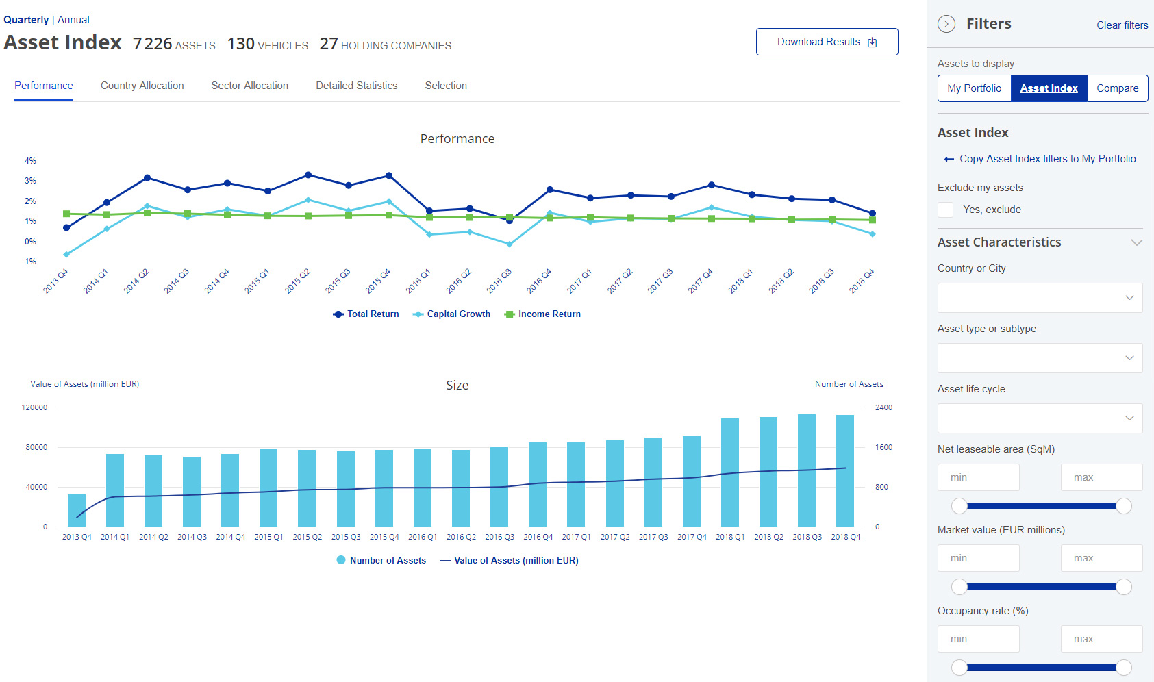This screenshot has height=682, width=1154.
Task: Click Total Return point at 2014 Q2
Action: (x=147, y=178)
